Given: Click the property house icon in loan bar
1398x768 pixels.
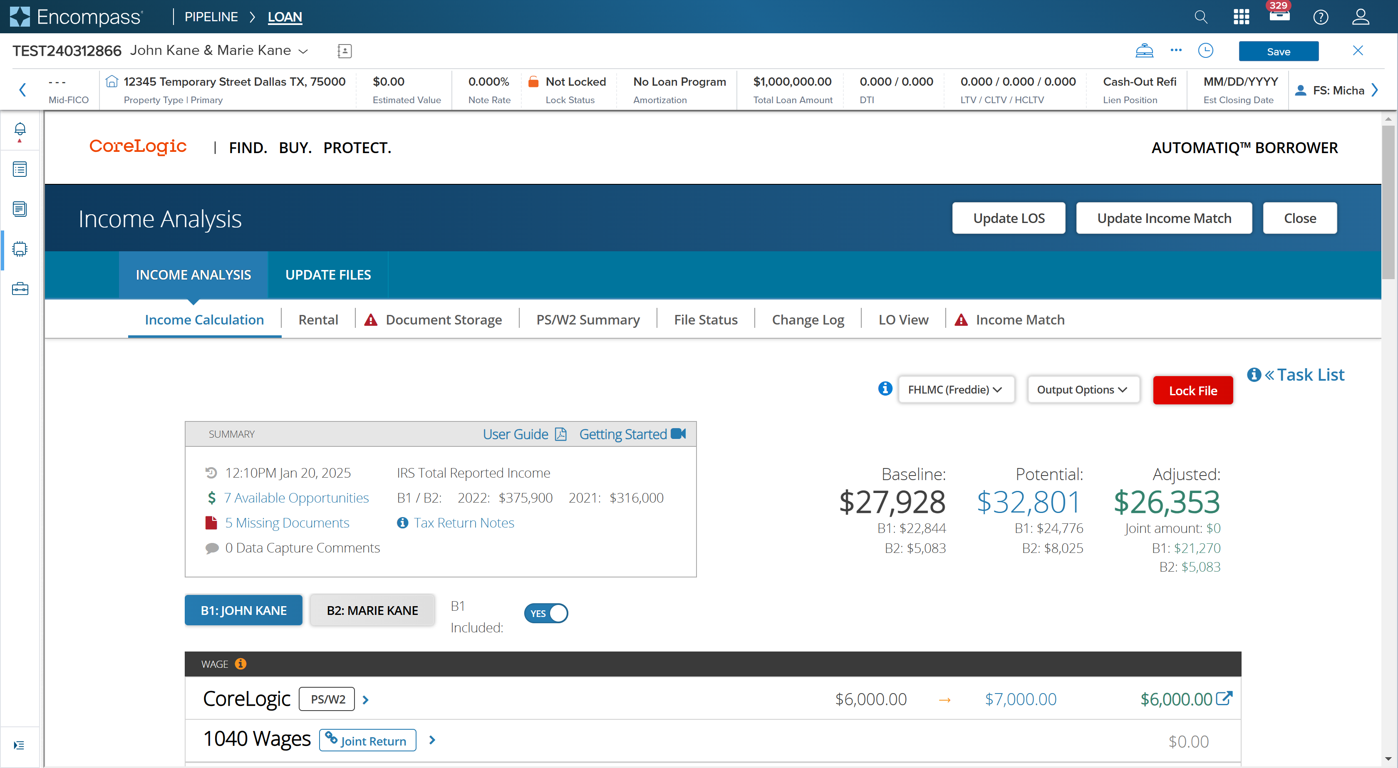Looking at the screenshot, I should [111, 82].
